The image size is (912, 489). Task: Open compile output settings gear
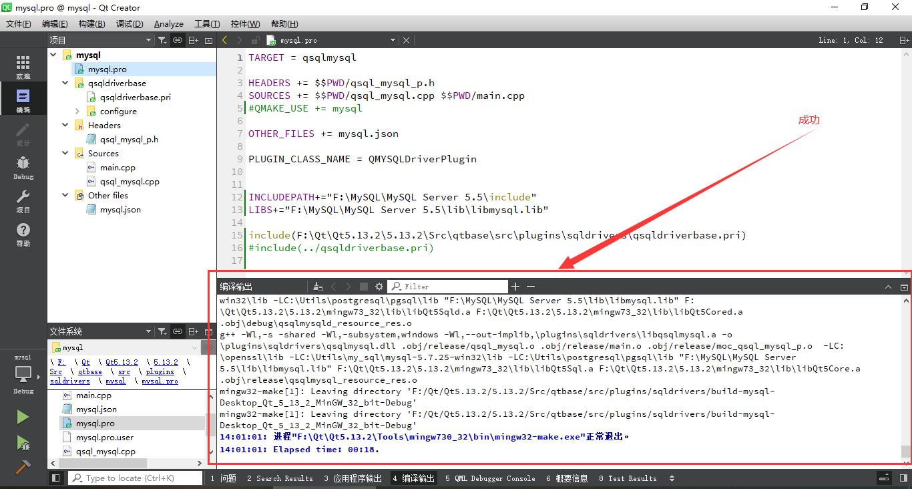379,286
